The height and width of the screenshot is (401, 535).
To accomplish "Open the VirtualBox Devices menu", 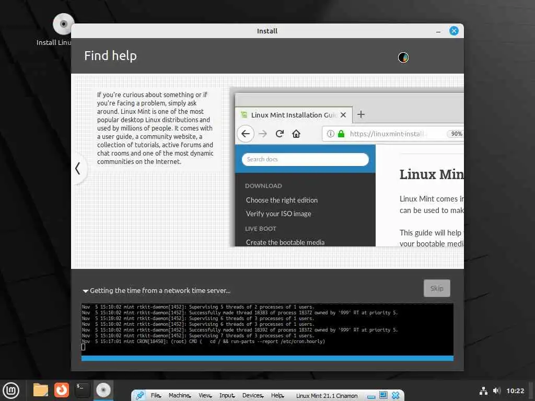I will coord(253,396).
